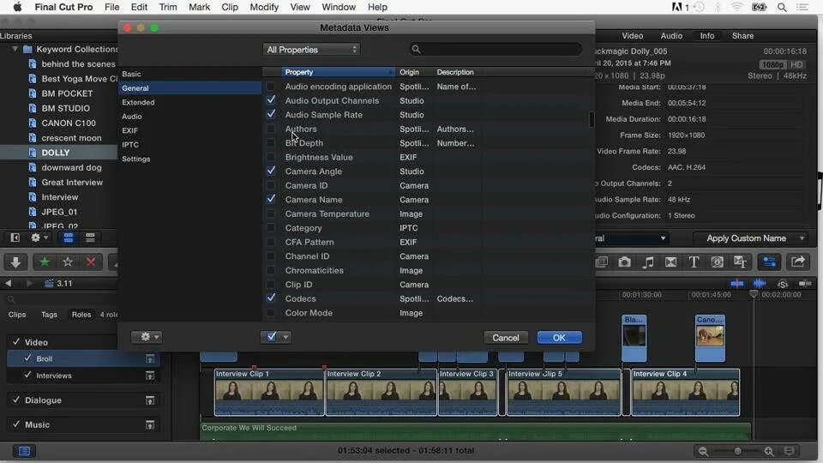Open the Mark menu
Screen dimensions: 823x463
tap(200, 8)
